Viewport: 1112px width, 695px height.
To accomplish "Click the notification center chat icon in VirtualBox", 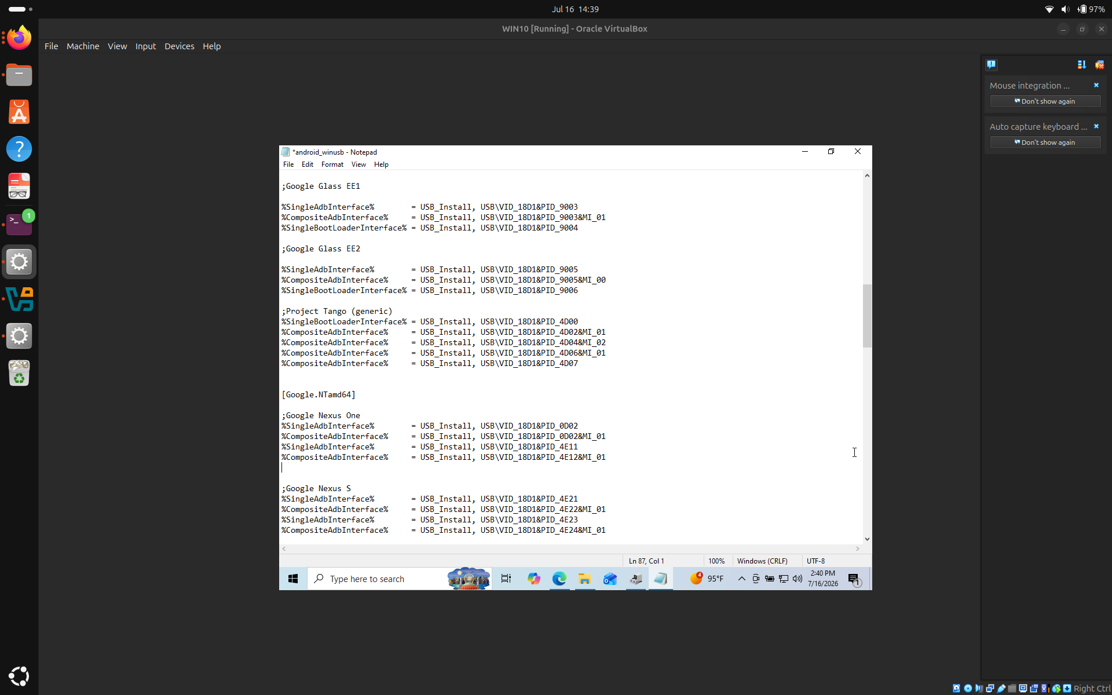I will [991, 64].
